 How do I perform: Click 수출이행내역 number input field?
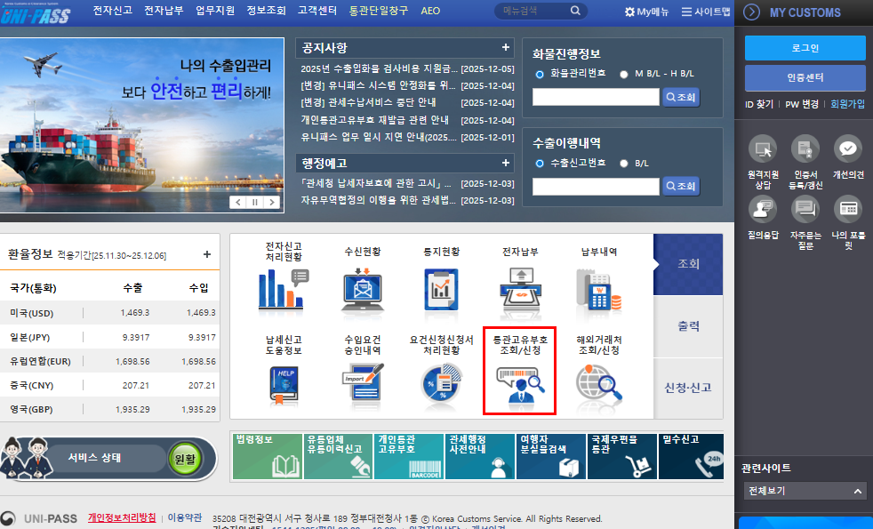tap(596, 186)
